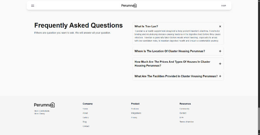
Task: Click the Perumnas logo in the header
Action: click(x=129, y=6)
